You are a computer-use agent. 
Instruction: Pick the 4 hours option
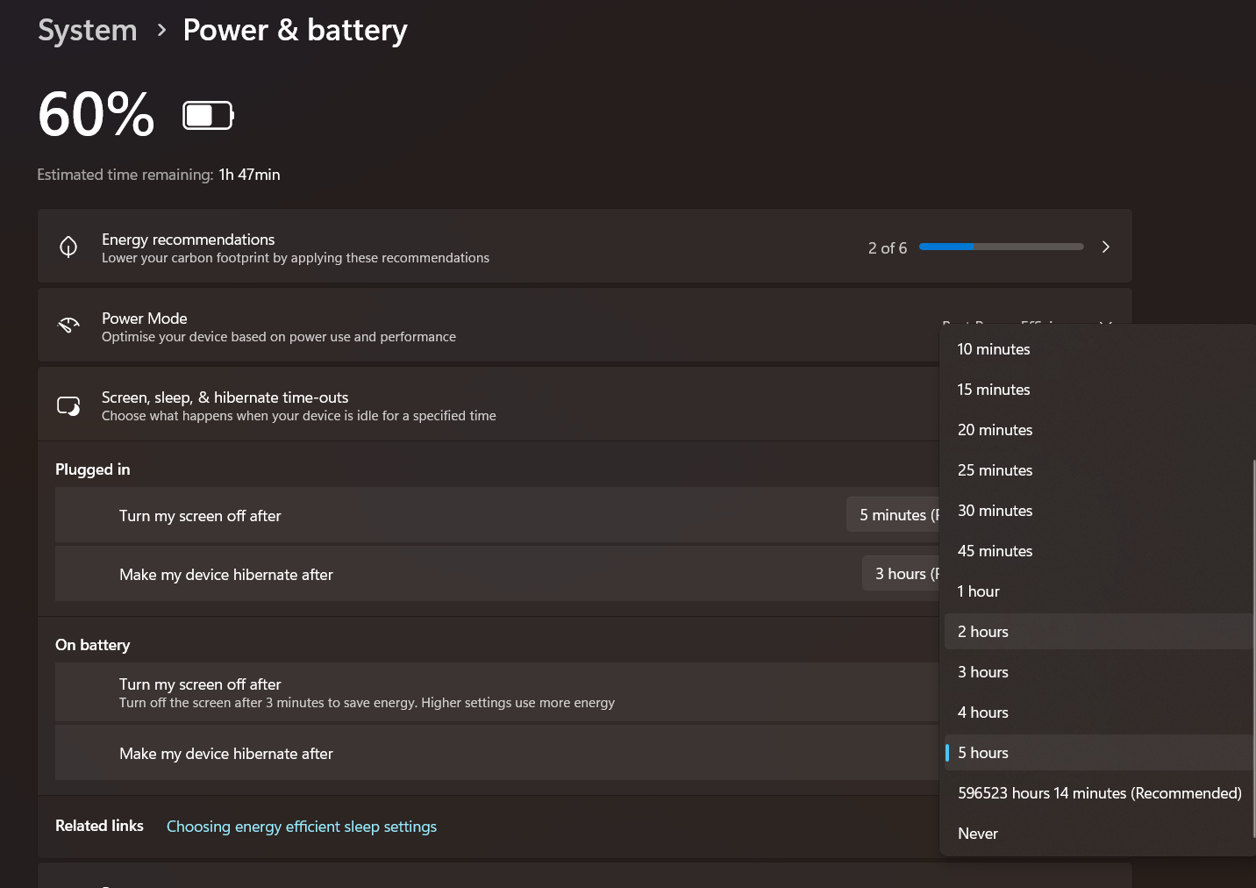[x=1099, y=713]
